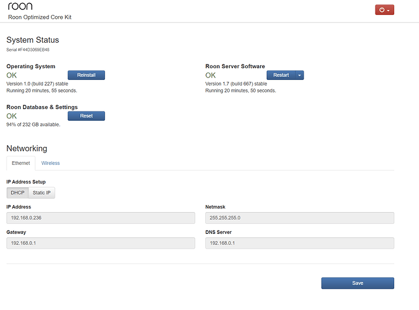The image size is (419, 310).
Task: Click the Operating System OK status
Action: [12, 75]
